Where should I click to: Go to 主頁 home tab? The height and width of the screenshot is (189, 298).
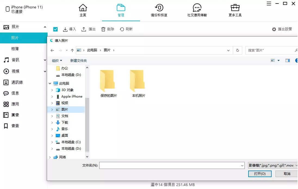(83, 8)
